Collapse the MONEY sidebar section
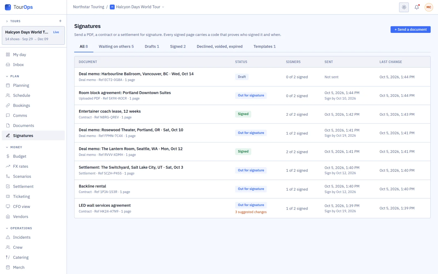The height and width of the screenshot is (274, 438). (x=14, y=147)
